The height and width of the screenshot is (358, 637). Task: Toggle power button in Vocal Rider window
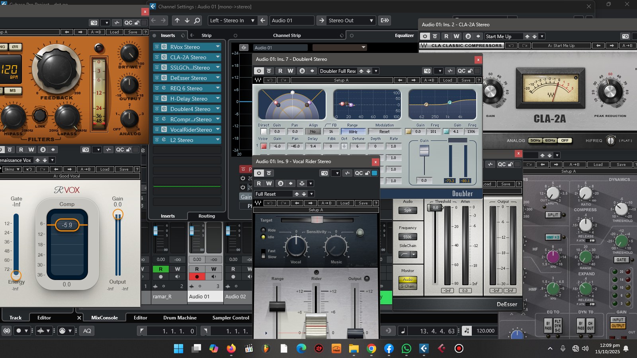click(259, 173)
